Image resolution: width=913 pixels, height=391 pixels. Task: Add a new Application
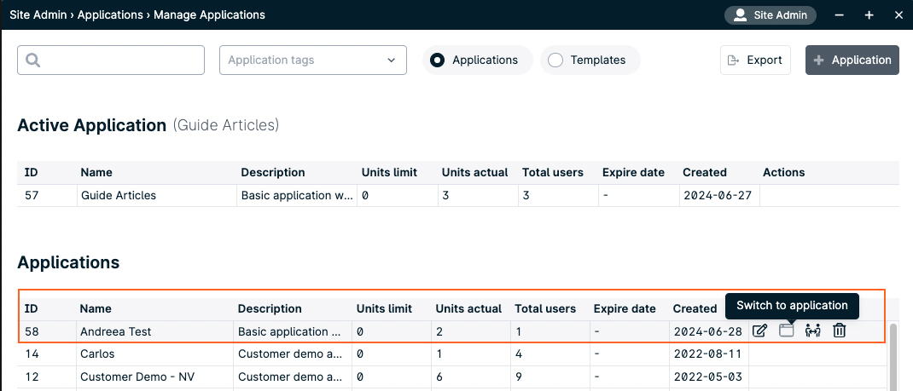pos(852,60)
